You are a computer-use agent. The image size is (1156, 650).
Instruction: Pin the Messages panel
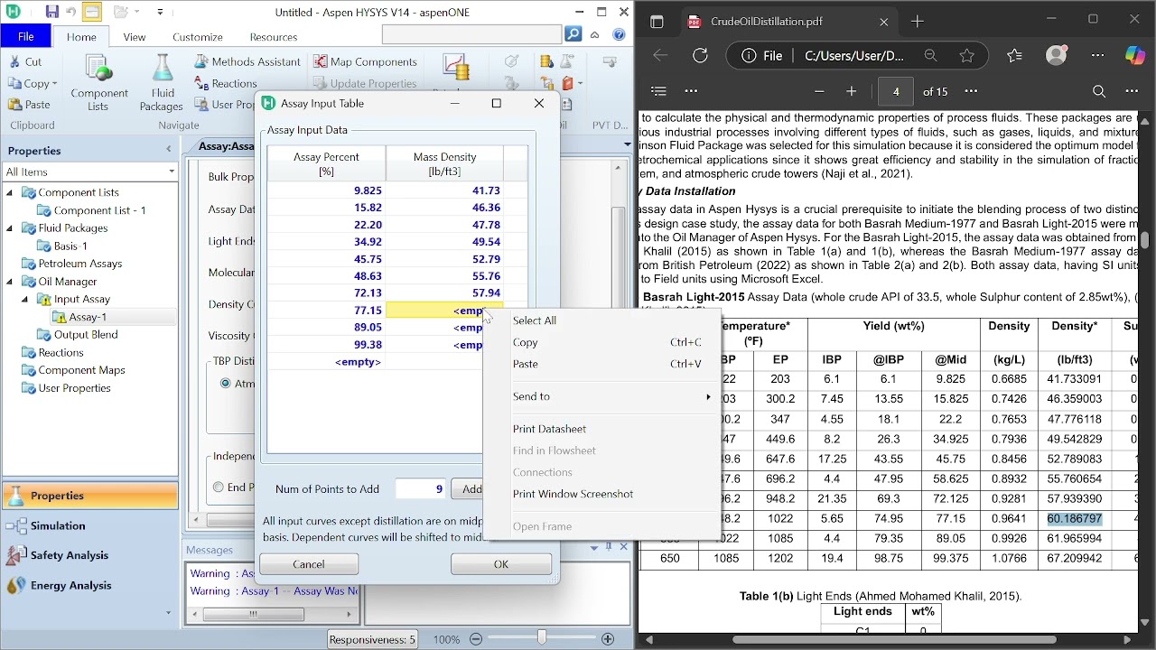pyautogui.click(x=609, y=547)
